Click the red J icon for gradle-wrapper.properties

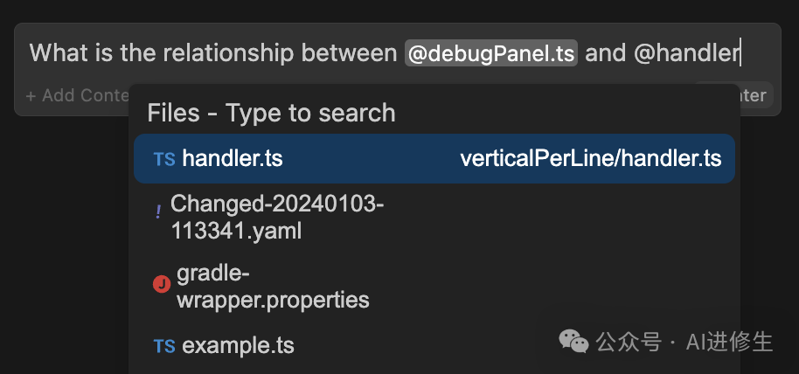162,284
